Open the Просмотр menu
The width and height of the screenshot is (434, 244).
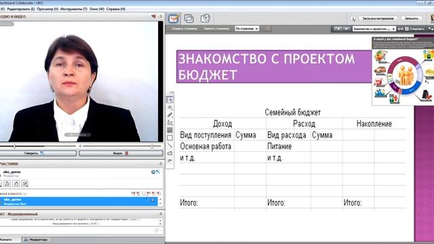coord(47,9)
